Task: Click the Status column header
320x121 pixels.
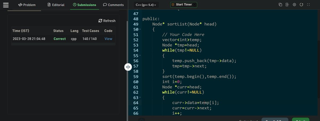Action: click(58, 31)
